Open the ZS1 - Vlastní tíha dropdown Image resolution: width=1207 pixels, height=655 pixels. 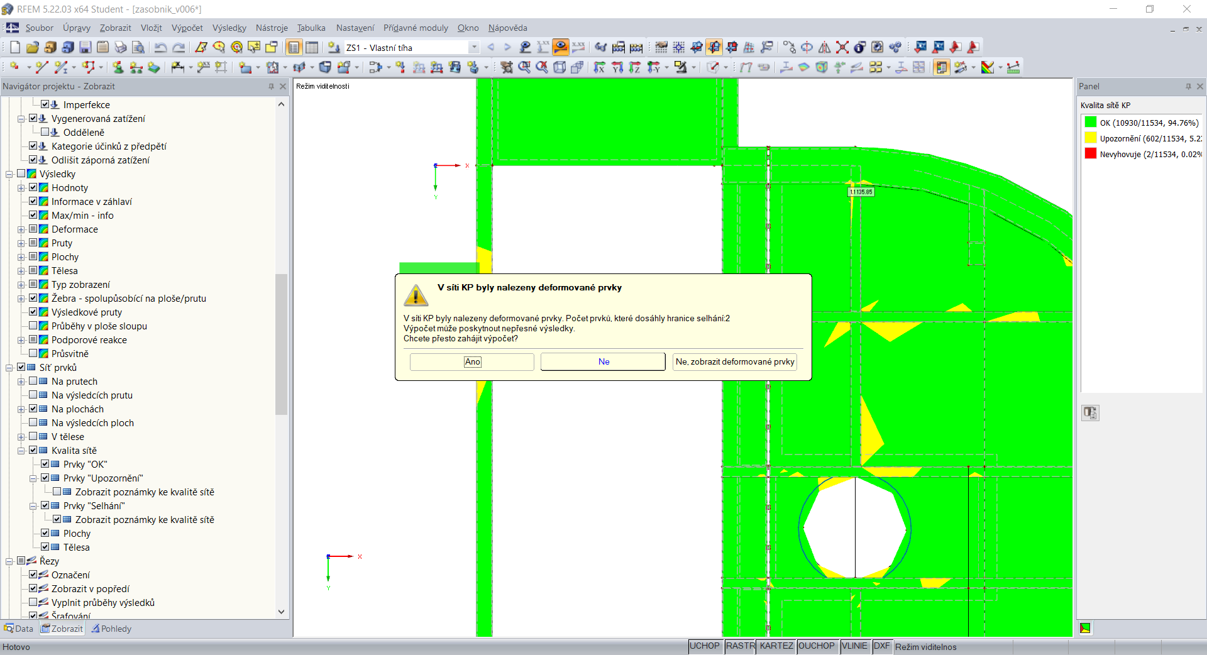[474, 48]
